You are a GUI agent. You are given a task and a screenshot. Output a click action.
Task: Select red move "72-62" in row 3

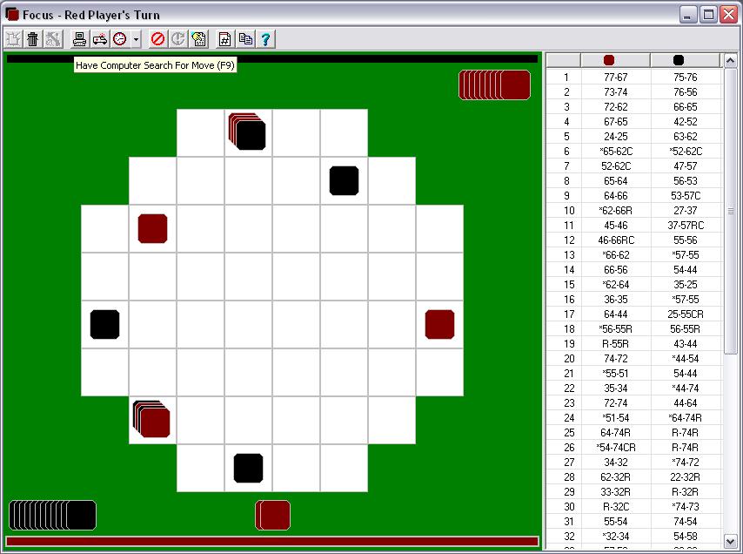click(615, 107)
